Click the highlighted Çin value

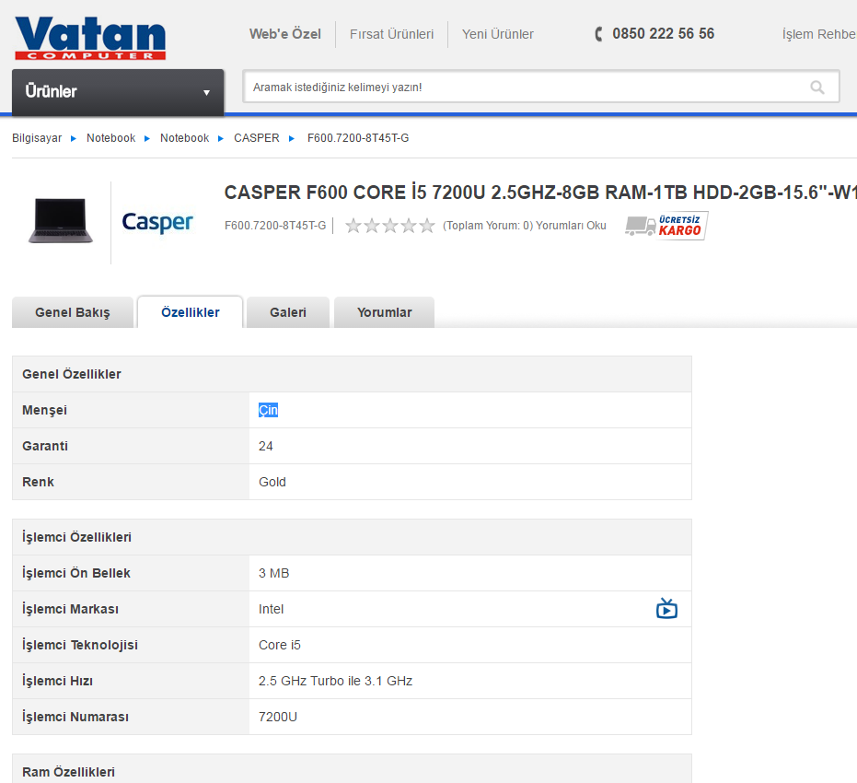coord(268,410)
